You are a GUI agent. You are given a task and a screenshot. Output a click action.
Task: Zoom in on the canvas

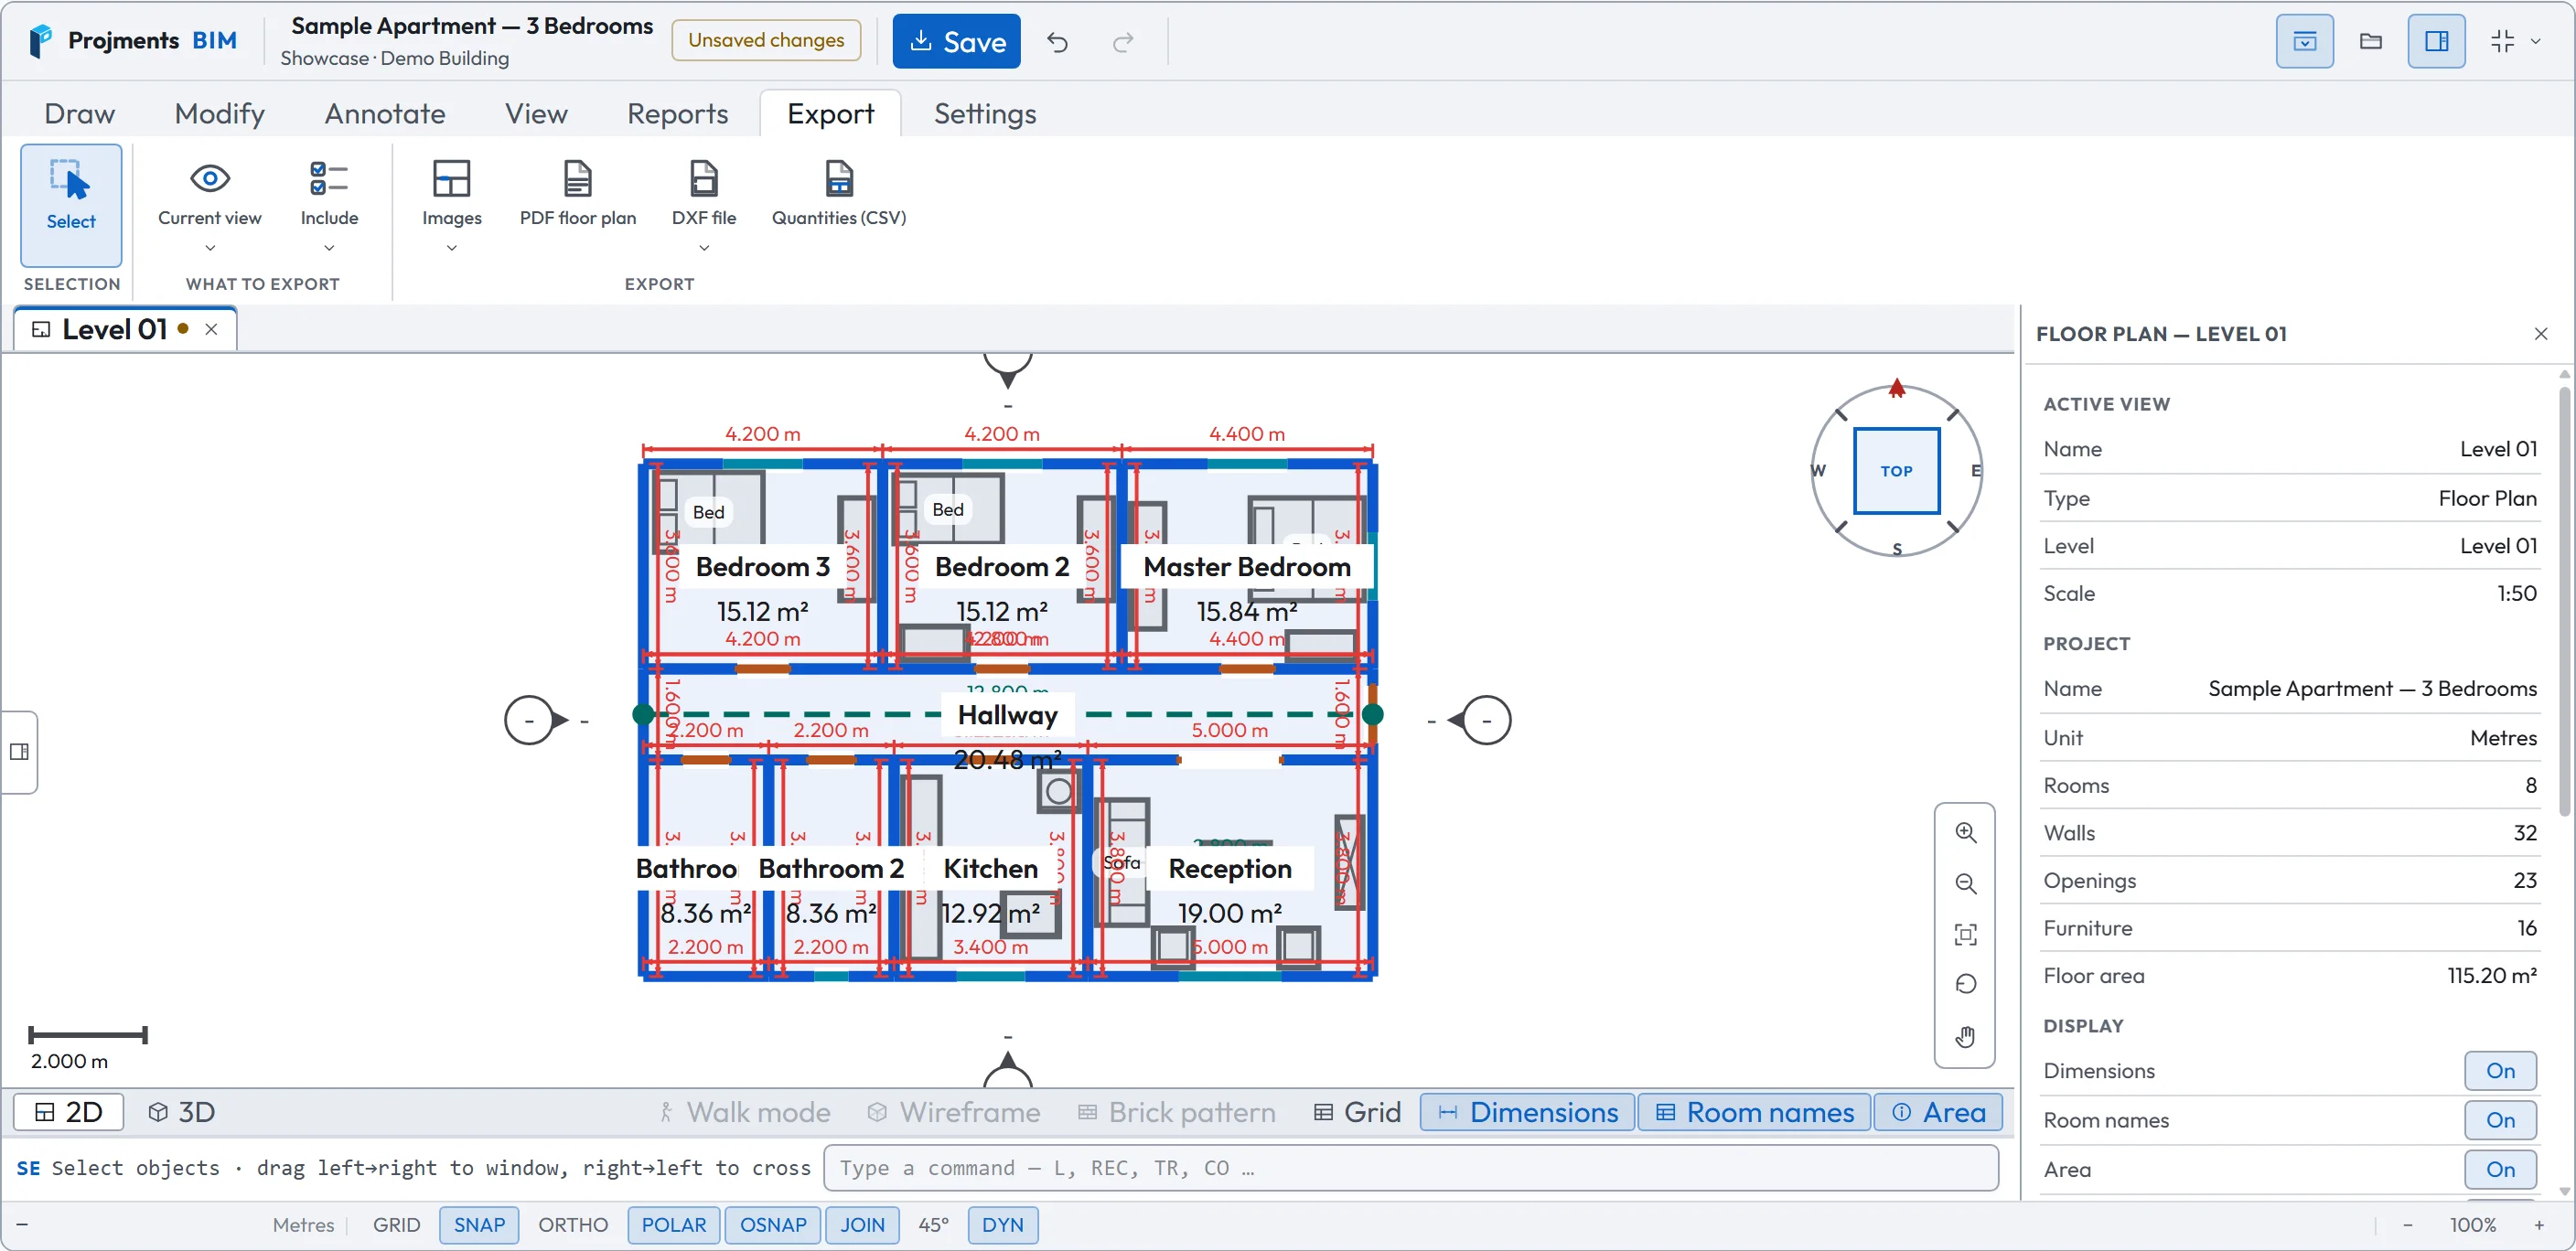[1965, 832]
